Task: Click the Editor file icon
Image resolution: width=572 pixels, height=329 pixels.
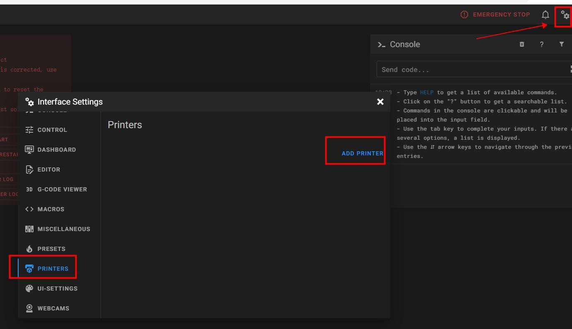Action: point(29,169)
